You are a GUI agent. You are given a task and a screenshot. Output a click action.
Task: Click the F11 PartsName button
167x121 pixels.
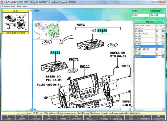pyautogui.click(x=144, y=117)
